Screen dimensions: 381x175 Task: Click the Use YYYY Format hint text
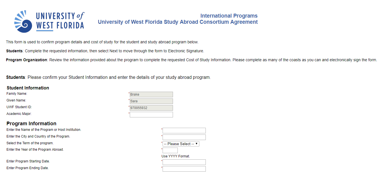click(x=176, y=156)
